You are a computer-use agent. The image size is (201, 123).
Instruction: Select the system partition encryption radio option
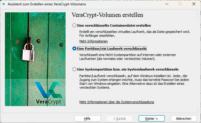[74, 69]
